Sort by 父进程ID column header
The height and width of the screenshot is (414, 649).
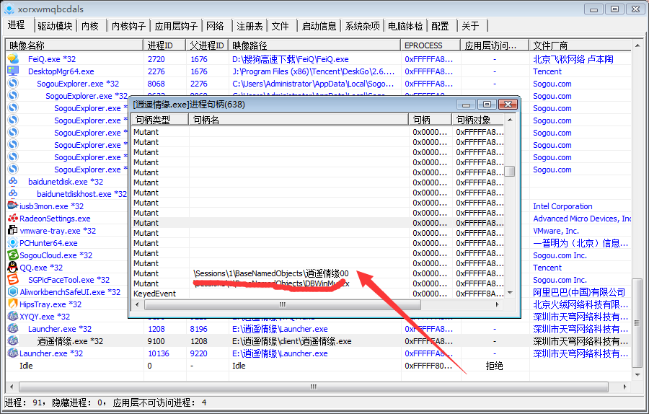click(x=207, y=45)
